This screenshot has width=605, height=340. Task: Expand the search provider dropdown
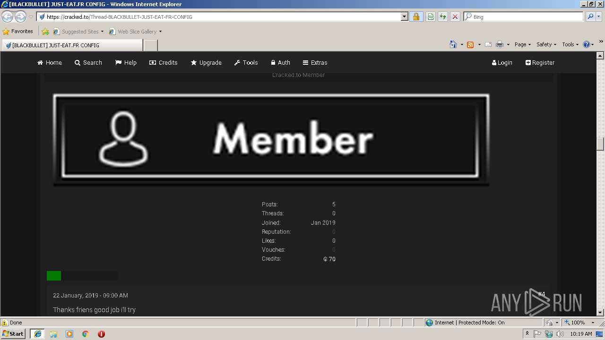coord(599,17)
